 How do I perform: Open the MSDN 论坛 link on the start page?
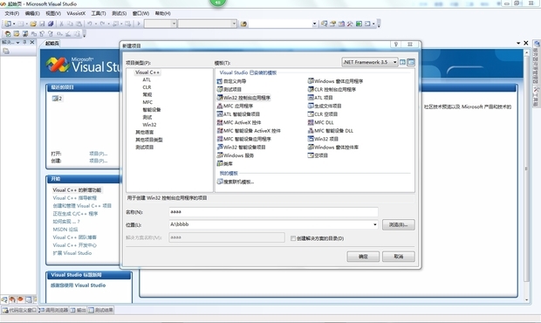coord(65,230)
